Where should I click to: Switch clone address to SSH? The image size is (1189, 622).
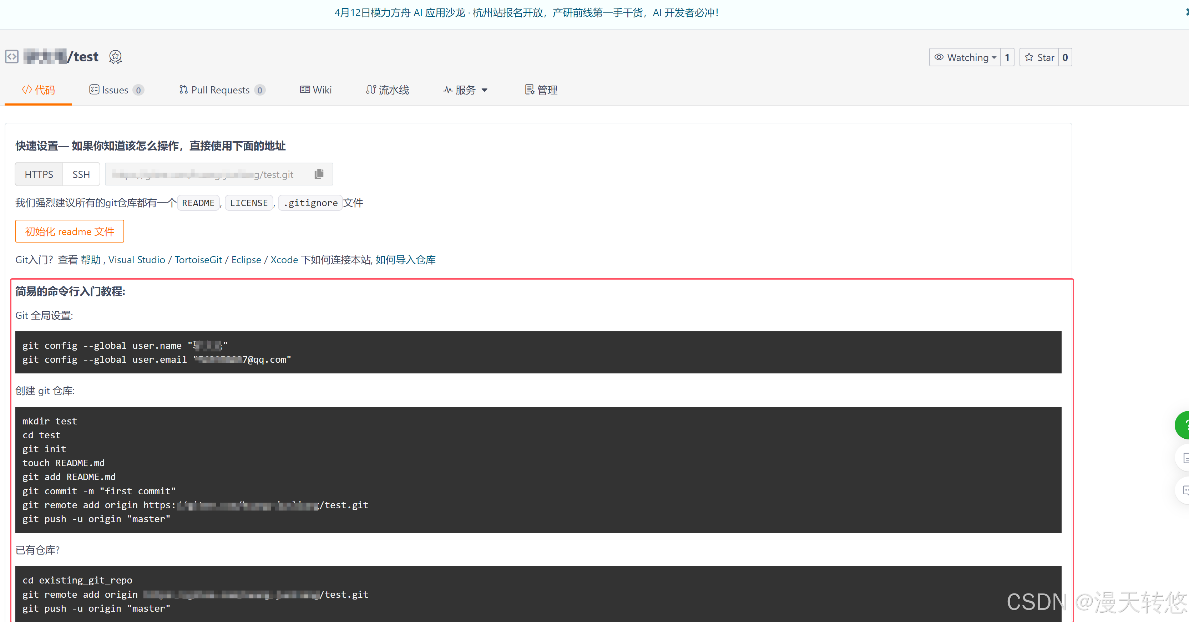pos(81,174)
